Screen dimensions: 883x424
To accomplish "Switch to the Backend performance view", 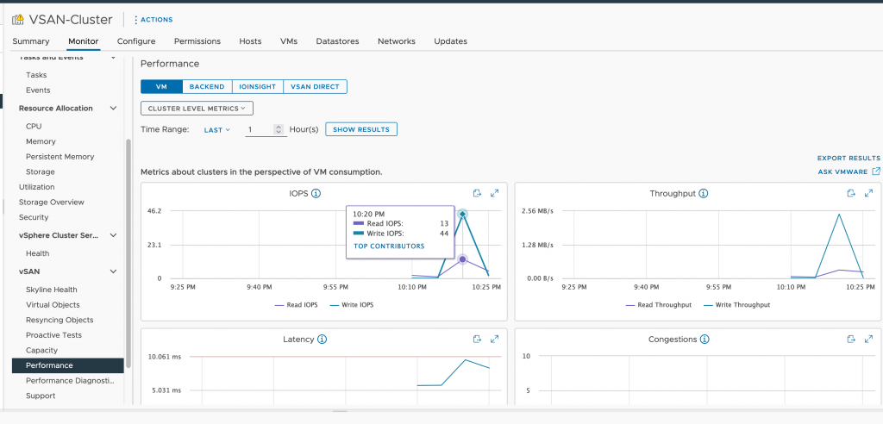I will (207, 87).
